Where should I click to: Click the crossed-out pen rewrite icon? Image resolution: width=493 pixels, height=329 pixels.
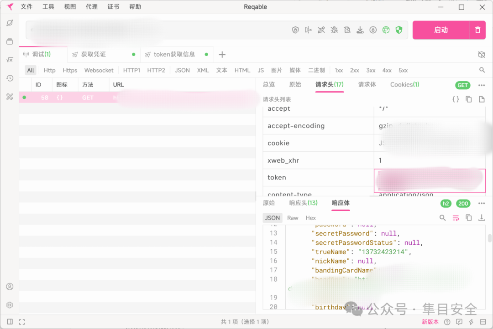tap(321, 30)
